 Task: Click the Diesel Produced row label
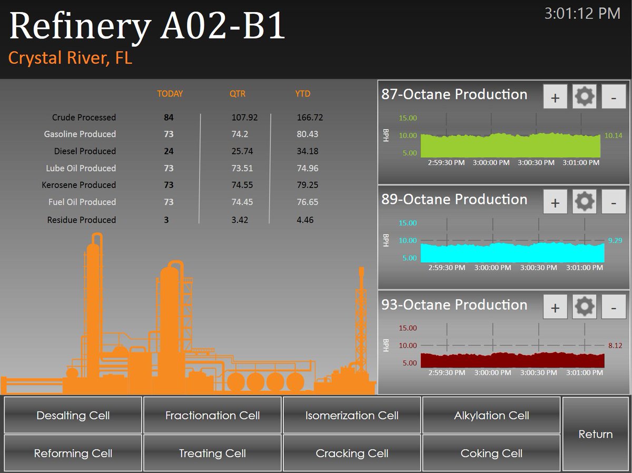click(85, 151)
